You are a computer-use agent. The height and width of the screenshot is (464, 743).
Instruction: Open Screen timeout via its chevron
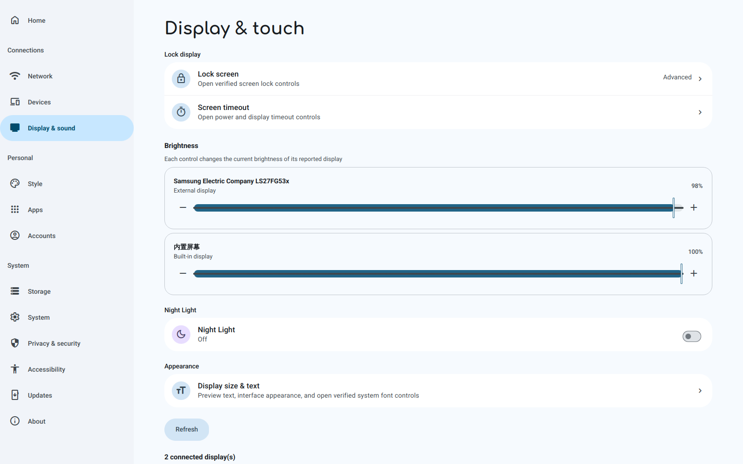coord(700,112)
